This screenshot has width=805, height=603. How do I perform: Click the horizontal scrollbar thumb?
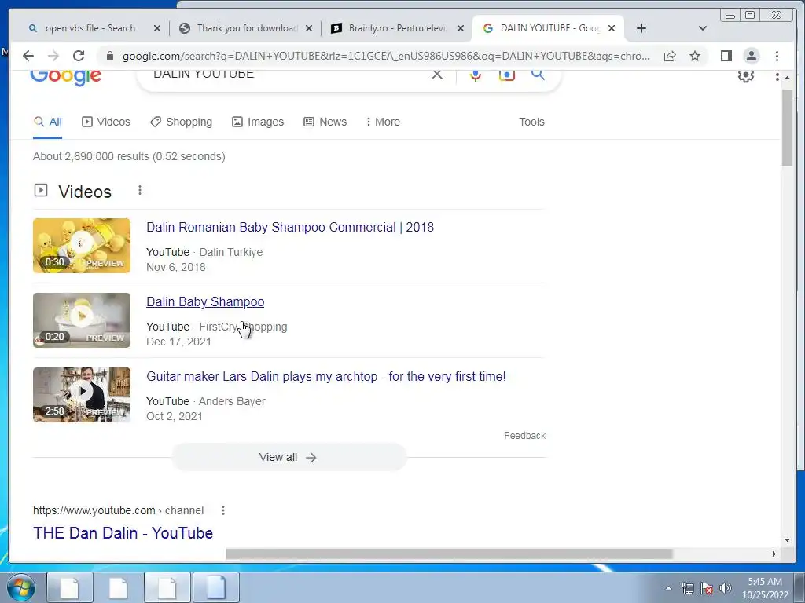tap(449, 554)
